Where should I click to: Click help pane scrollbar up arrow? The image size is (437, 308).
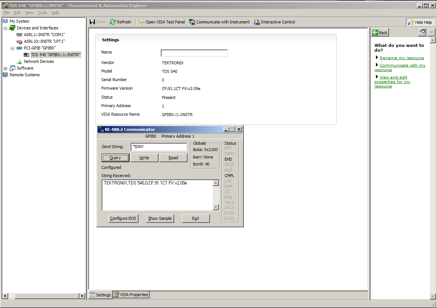point(433,41)
